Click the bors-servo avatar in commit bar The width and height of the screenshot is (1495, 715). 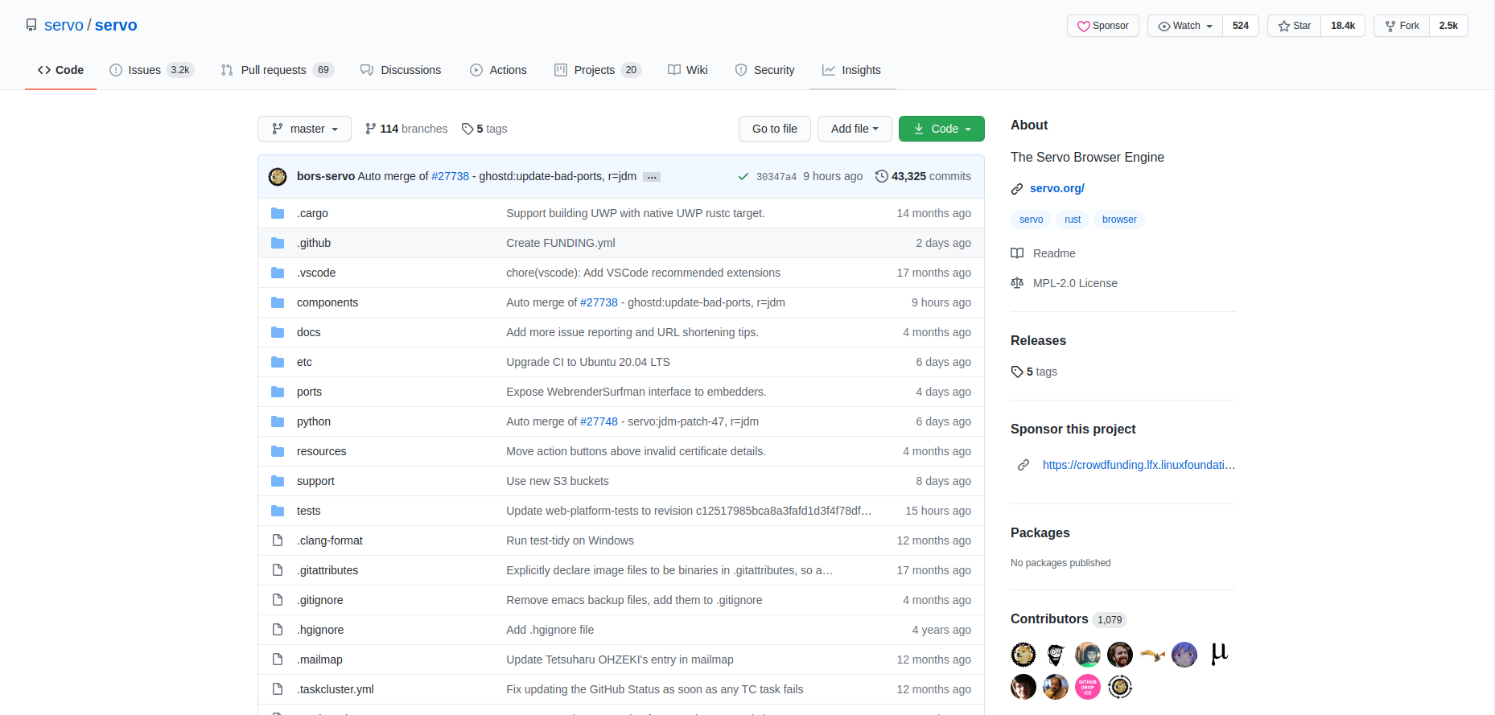(278, 177)
